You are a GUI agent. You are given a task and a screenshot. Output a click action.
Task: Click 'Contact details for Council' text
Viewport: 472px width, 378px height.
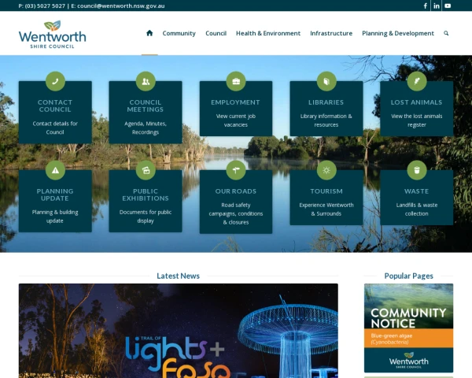(x=55, y=128)
